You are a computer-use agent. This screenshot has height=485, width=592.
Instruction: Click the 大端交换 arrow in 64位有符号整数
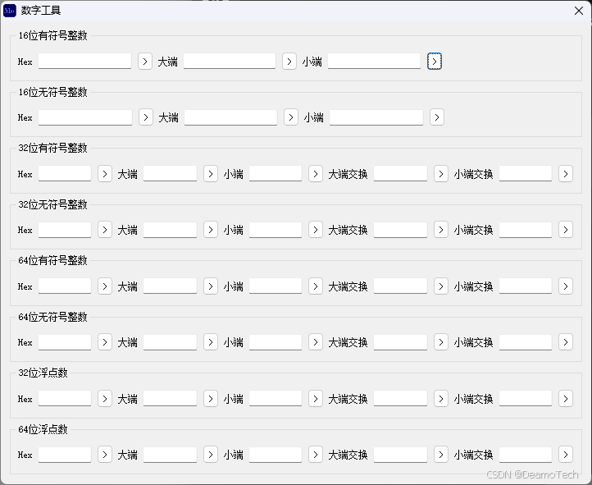(441, 286)
